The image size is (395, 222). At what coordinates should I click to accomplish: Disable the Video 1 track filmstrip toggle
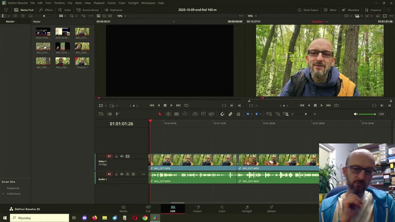click(127, 156)
